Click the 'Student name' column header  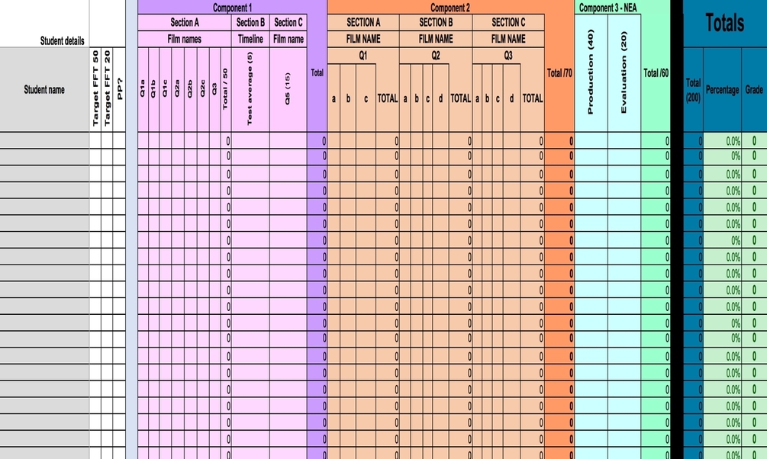pyautogui.click(x=44, y=89)
